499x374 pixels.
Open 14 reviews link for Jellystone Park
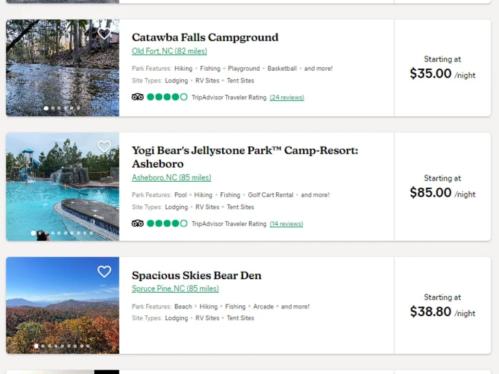tap(286, 224)
